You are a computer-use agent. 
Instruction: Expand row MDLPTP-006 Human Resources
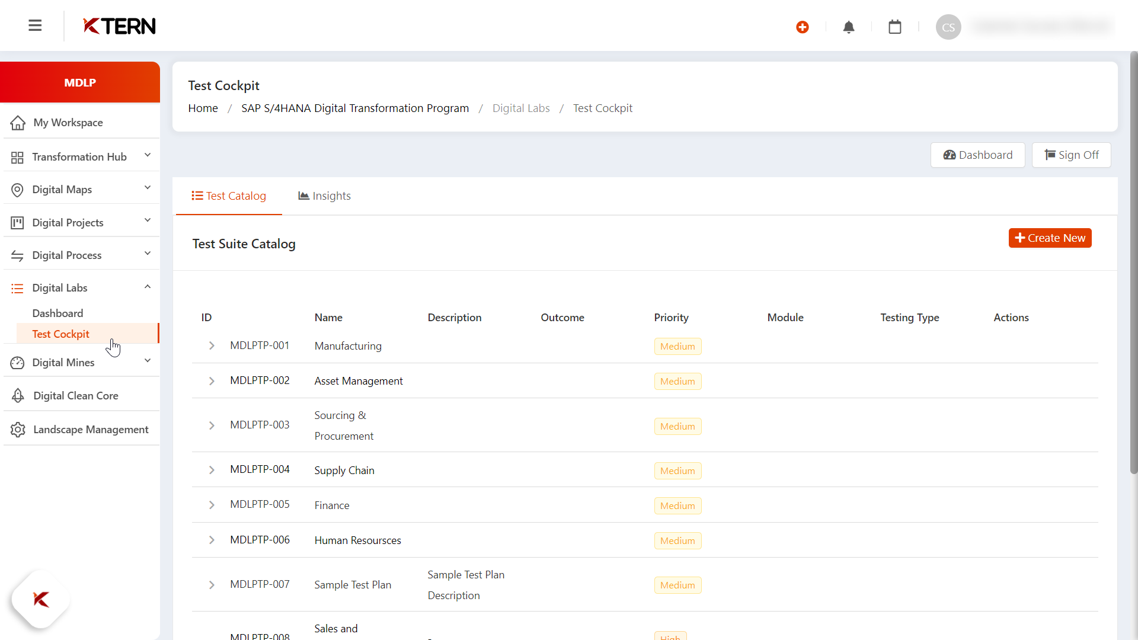pyautogui.click(x=212, y=540)
